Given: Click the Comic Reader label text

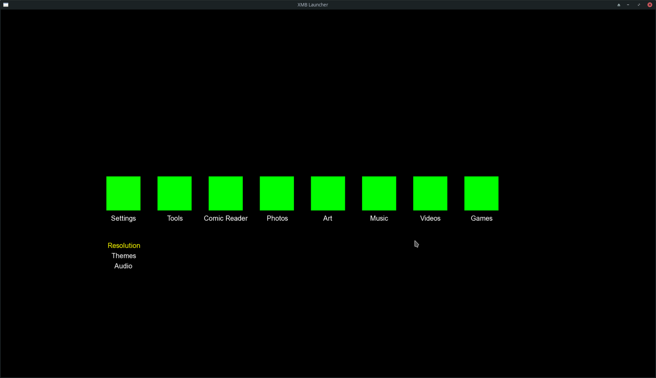Looking at the screenshot, I should coord(226,218).
